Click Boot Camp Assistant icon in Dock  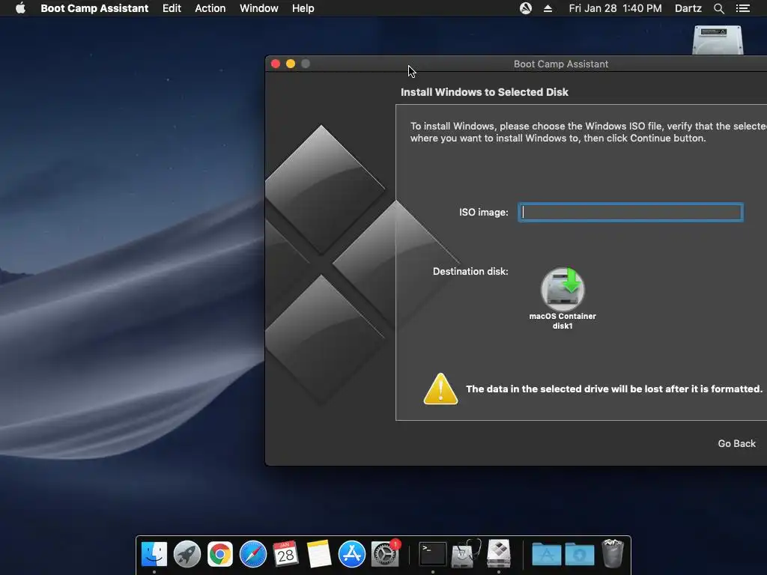click(499, 555)
